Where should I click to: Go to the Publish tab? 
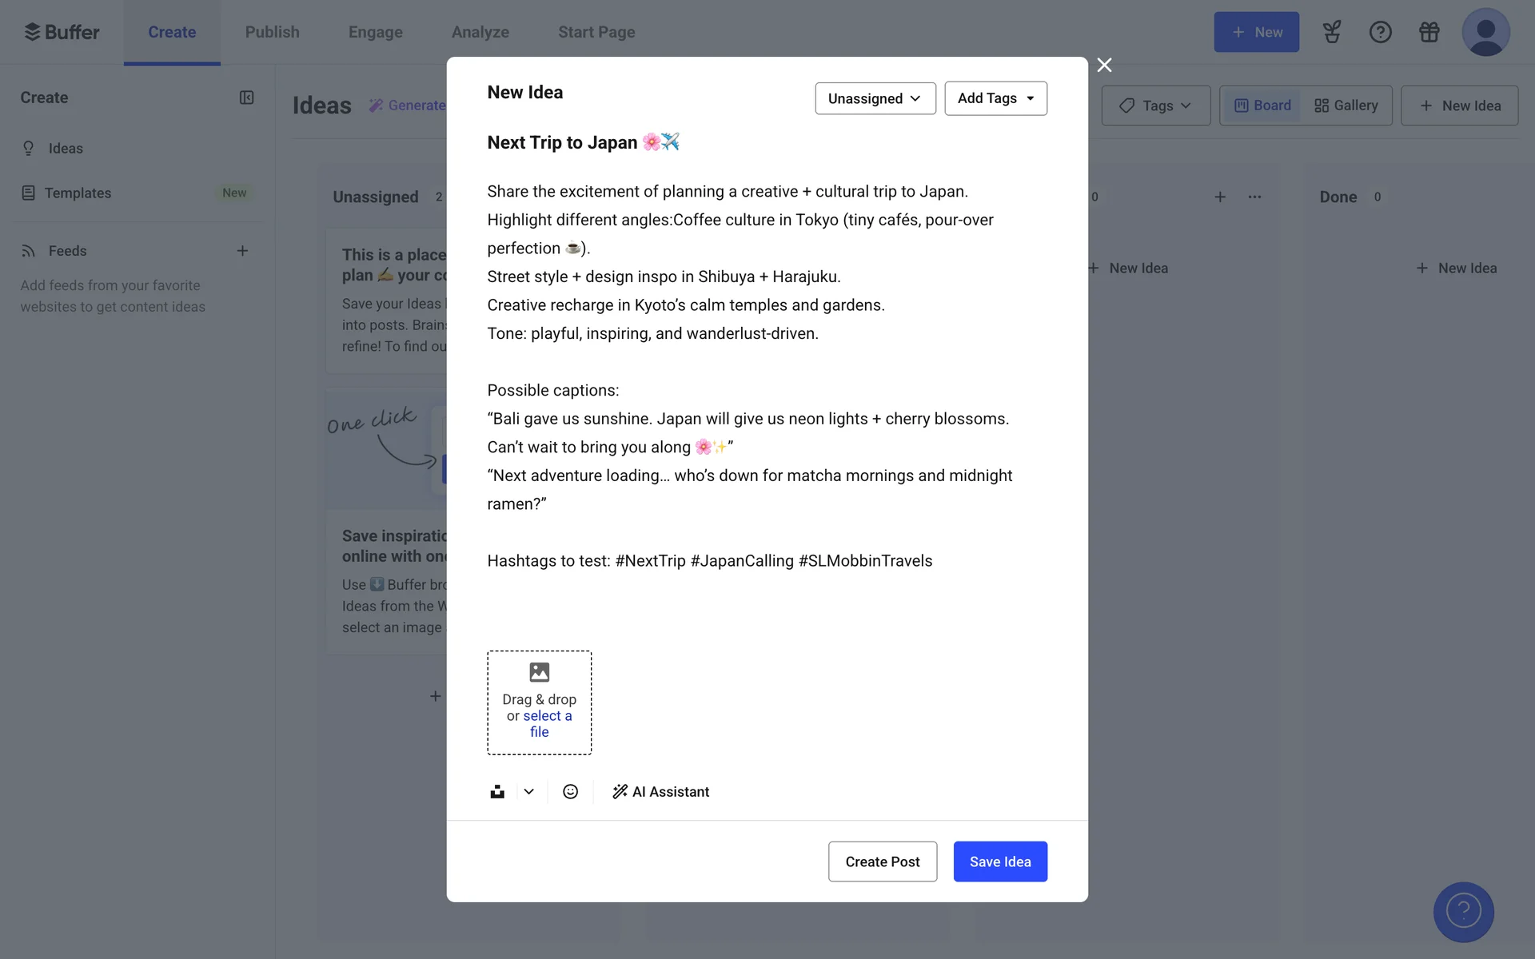click(x=272, y=32)
